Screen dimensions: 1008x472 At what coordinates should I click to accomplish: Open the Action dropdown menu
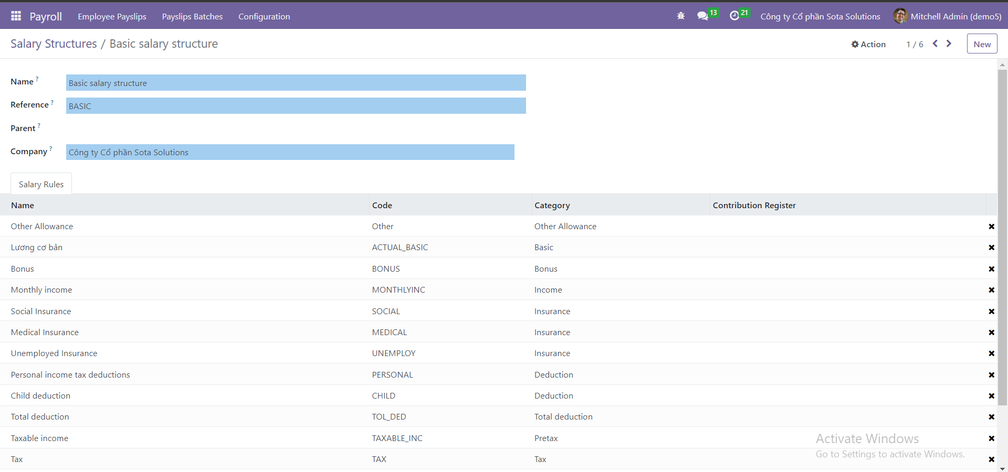pyautogui.click(x=868, y=44)
